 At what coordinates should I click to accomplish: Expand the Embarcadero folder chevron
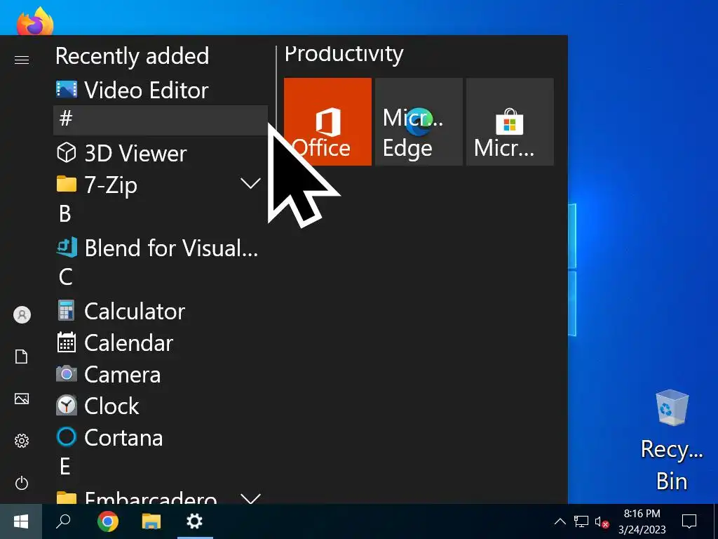coord(250,498)
